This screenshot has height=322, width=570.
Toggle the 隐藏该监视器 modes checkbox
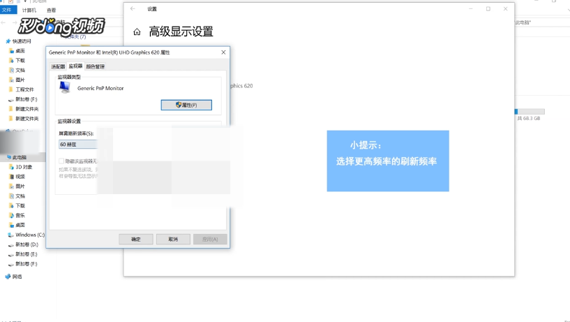click(61, 161)
